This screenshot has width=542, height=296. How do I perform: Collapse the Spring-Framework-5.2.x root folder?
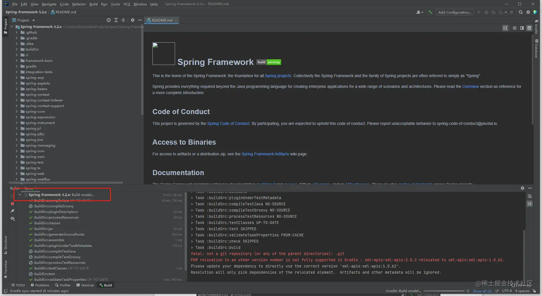click(x=12, y=27)
